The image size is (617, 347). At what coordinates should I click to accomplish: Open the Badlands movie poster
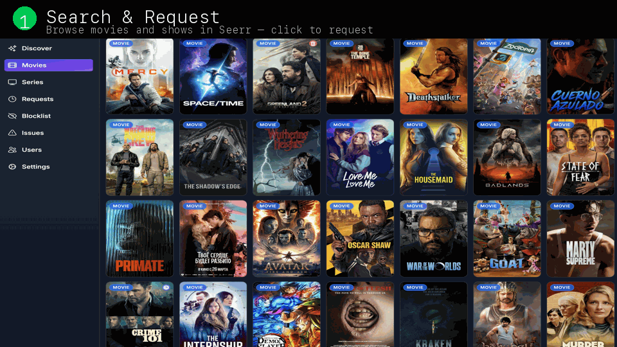coord(507,157)
